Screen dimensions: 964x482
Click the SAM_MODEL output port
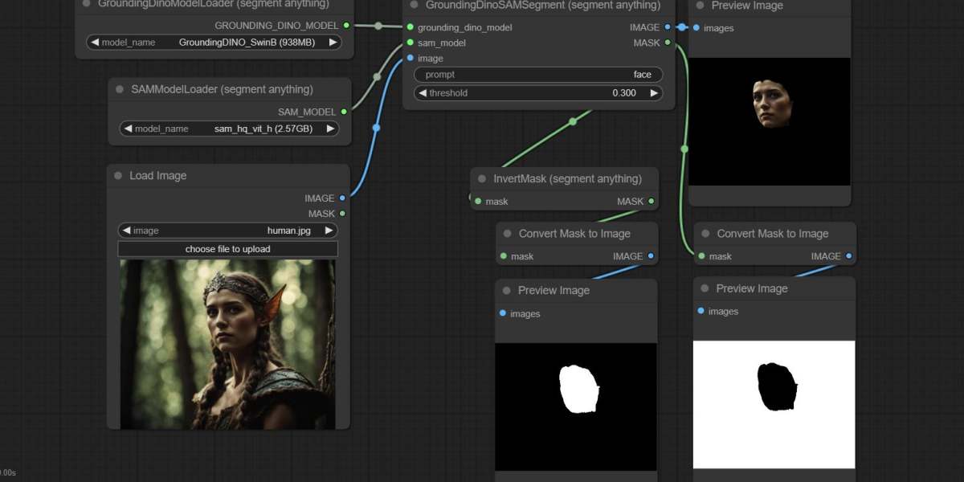pos(344,112)
